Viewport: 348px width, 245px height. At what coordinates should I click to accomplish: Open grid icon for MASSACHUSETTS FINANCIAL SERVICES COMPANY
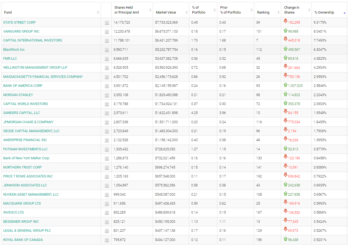107,77
